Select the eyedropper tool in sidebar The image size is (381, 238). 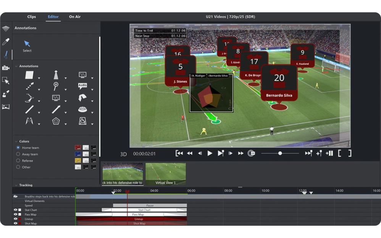6,42
